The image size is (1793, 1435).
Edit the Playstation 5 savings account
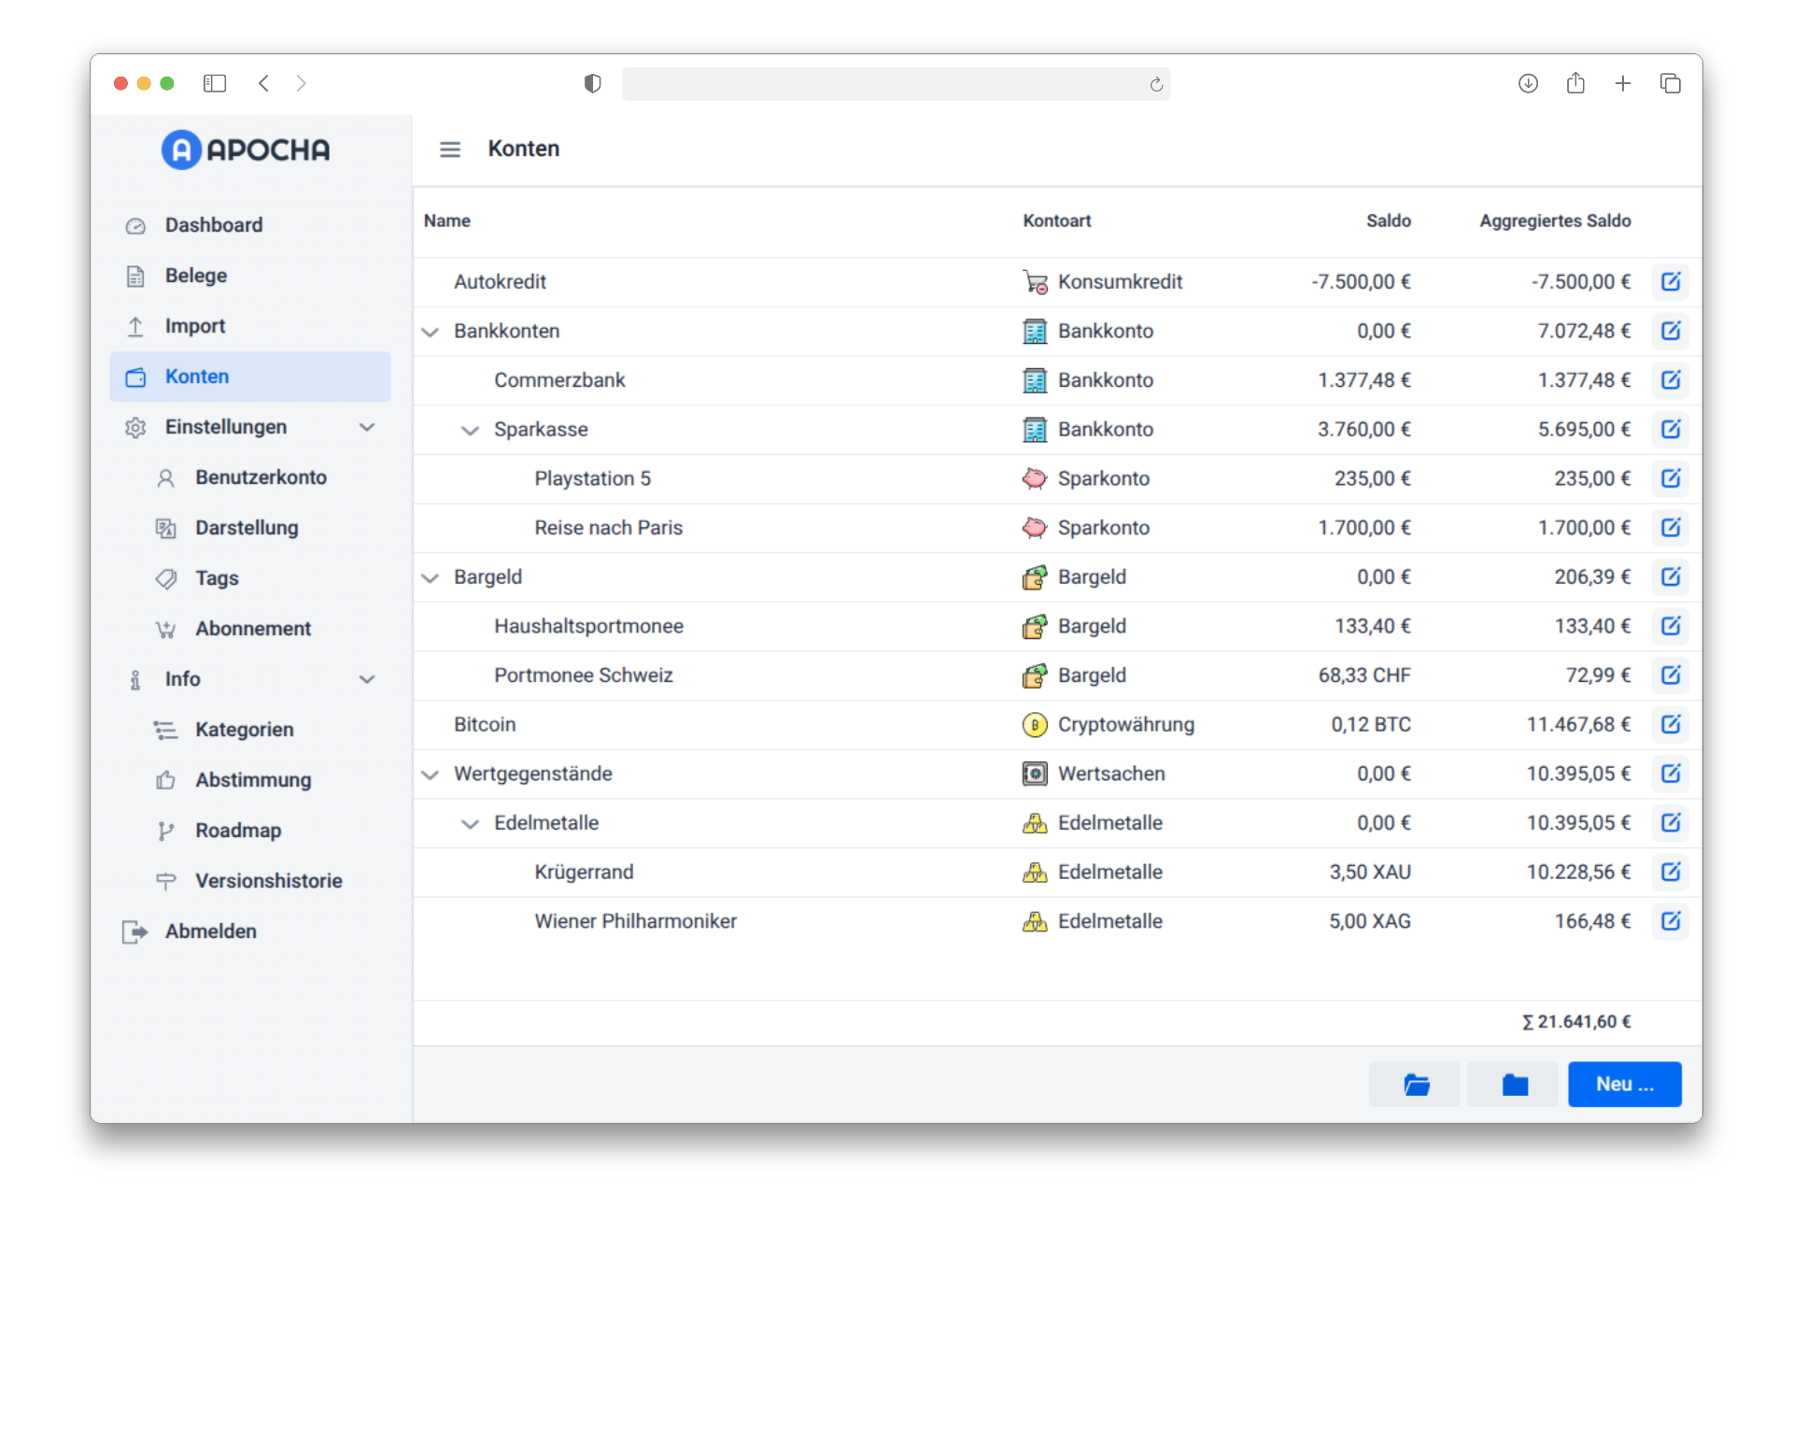click(1671, 478)
